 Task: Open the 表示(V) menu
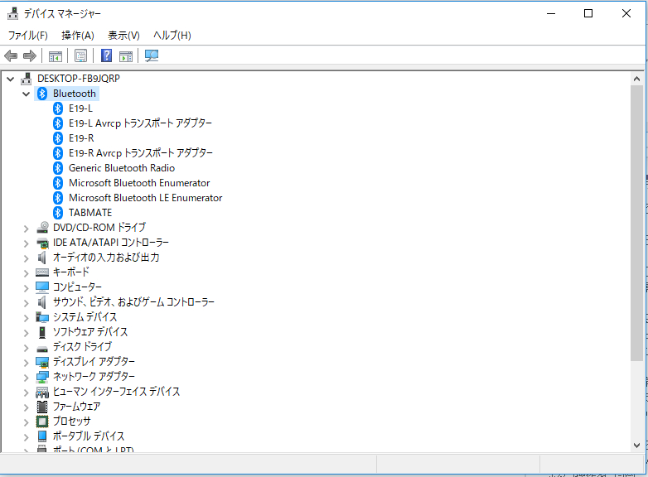pyautogui.click(x=123, y=36)
